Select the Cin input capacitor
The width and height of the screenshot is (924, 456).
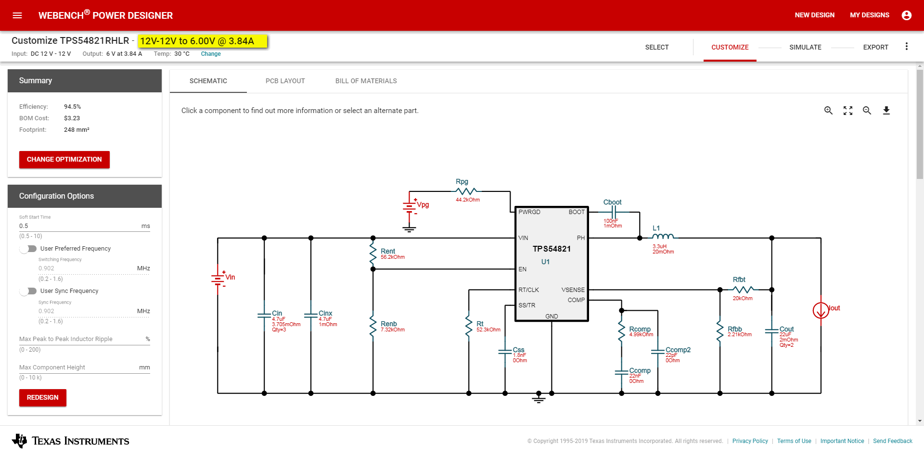pyautogui.click(x=264, y=316)
